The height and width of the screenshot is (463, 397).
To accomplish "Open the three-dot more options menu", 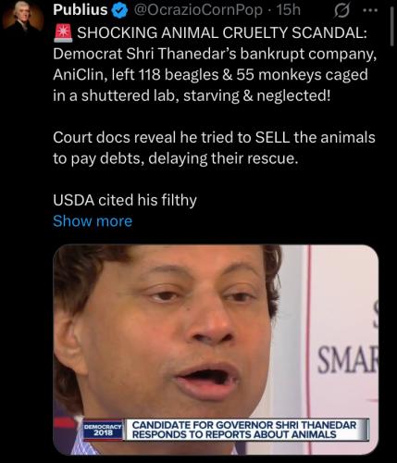I will click(x=370, y=10).
